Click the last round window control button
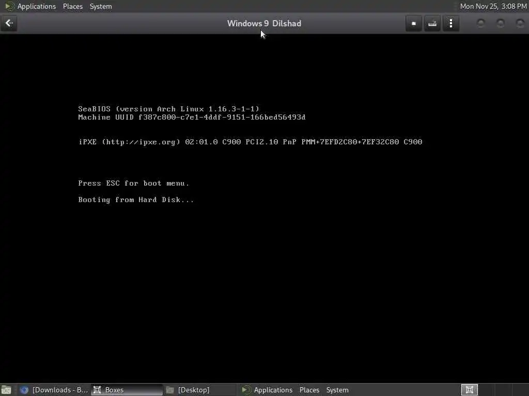This screenshot has height=396, width=529. point(520,23)
